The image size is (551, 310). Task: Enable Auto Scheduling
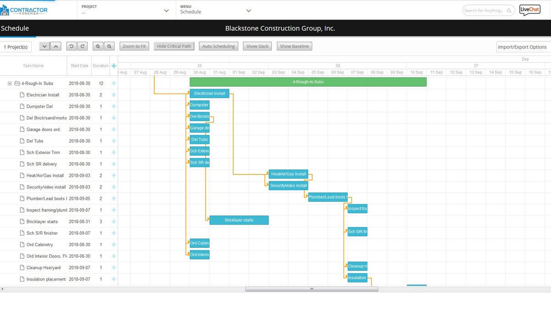[218, 46]
